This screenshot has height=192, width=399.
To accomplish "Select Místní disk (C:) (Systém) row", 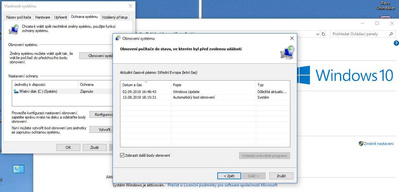I will tap(62, 91).
